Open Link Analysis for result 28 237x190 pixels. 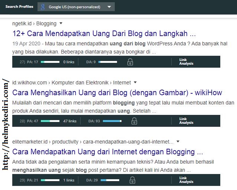[x=186, y=121]
